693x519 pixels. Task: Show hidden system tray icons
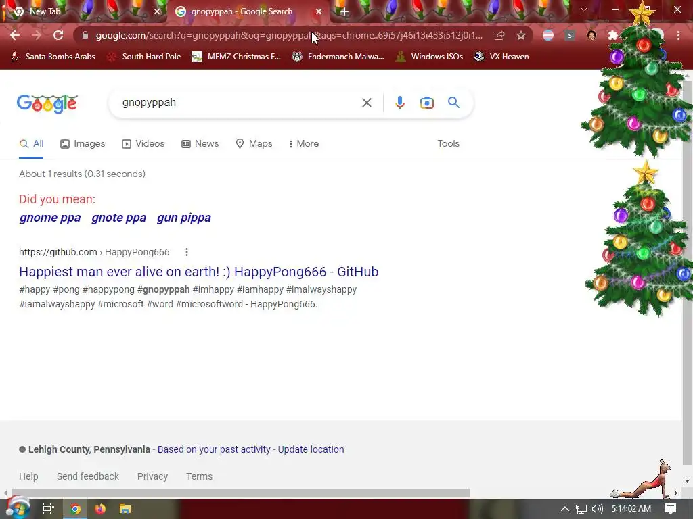tap(564, 509)
